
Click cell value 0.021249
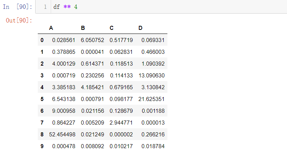coord(93,135)
